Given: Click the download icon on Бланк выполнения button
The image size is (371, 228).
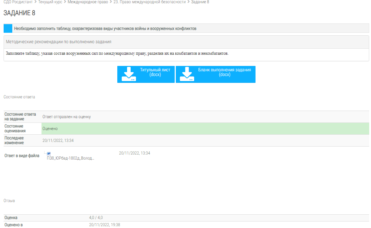Looking at the screenshot, I should point(187,74).
